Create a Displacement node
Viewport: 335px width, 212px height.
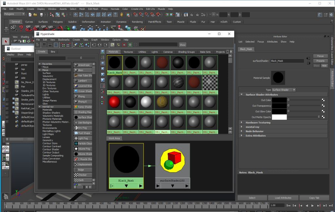[x=83, y=164]
